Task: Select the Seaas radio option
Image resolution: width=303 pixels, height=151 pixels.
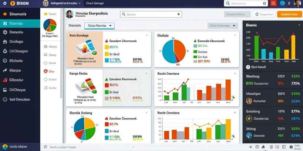Action: coord(46,63)
